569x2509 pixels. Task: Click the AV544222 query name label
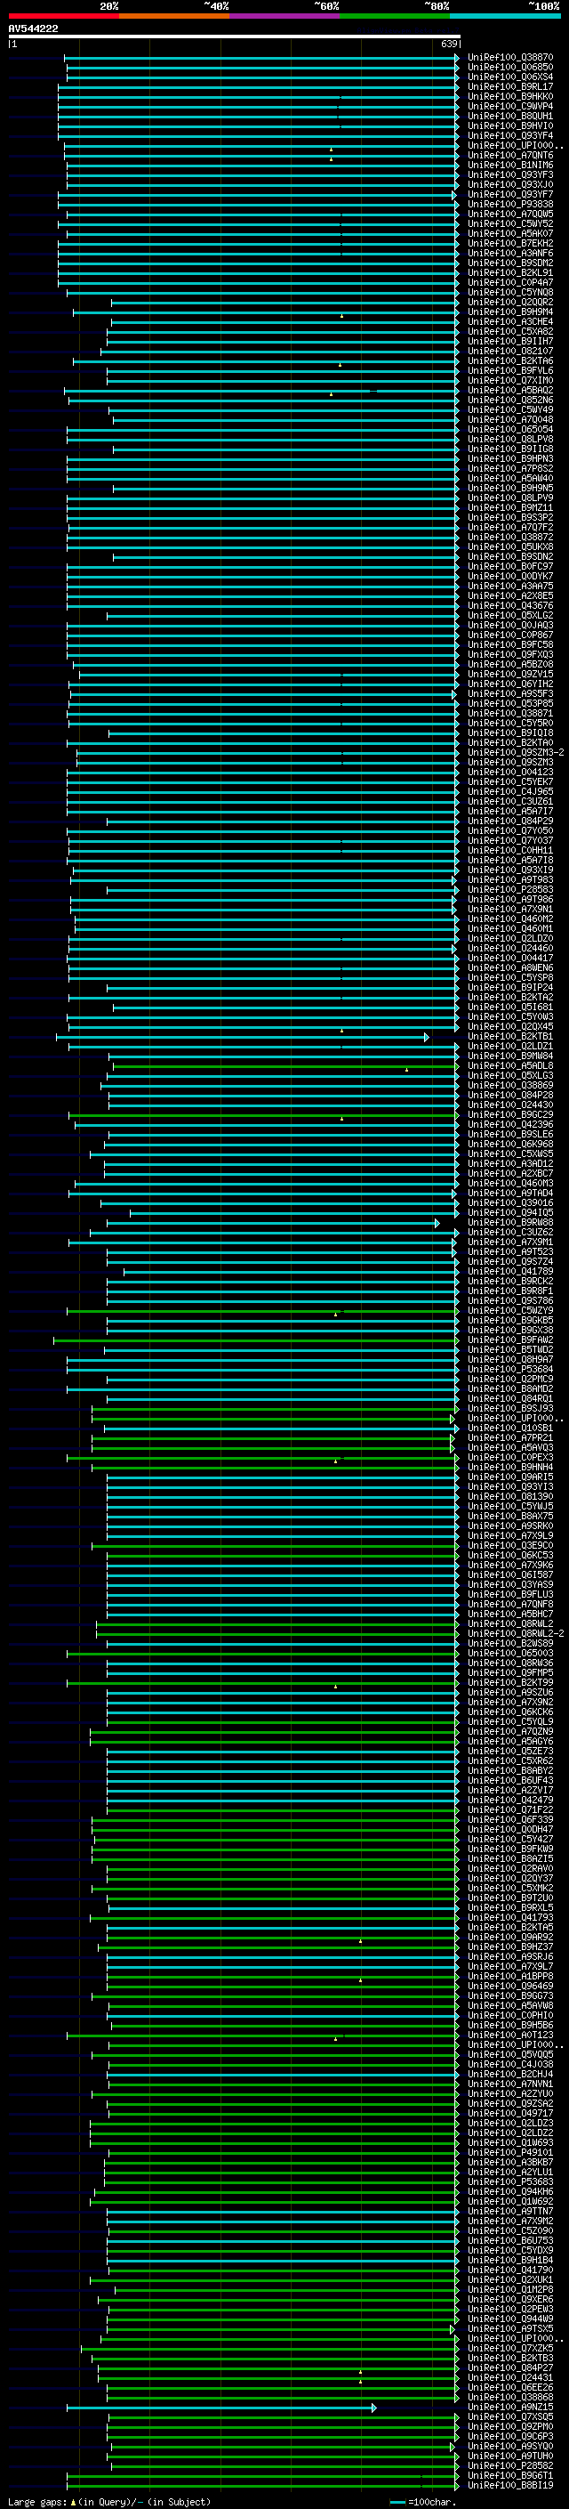(33, 28)
